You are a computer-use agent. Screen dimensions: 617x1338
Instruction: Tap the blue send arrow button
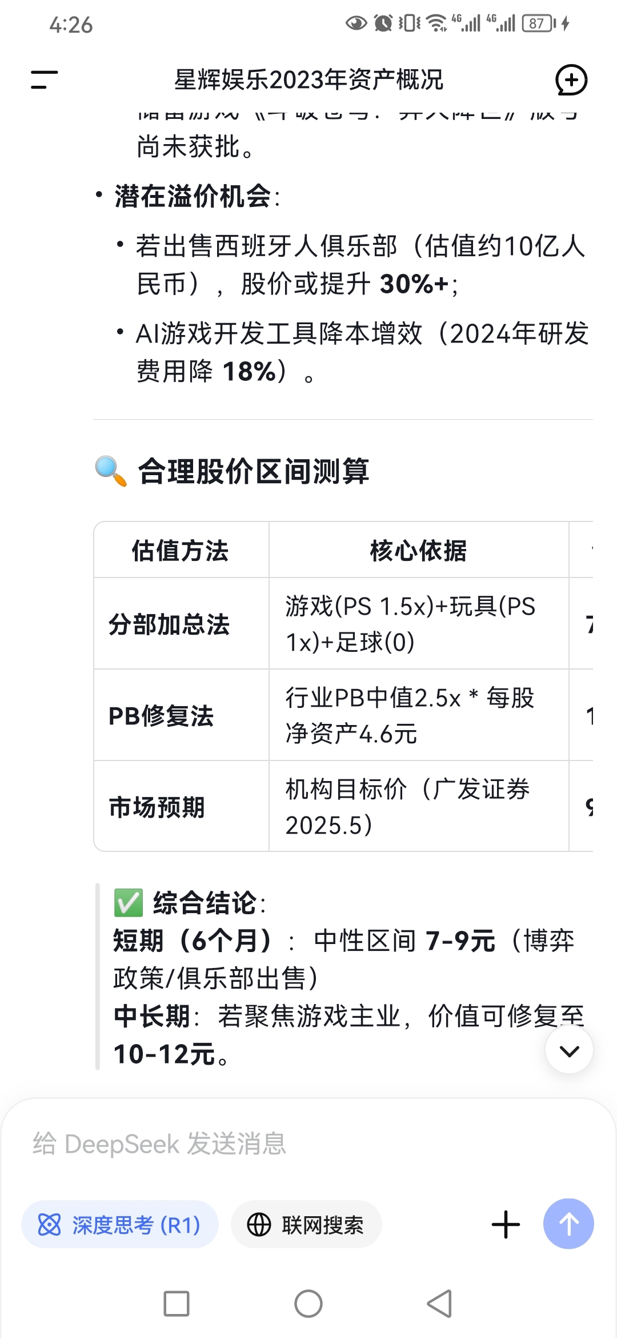click(x=568, y=1224)
